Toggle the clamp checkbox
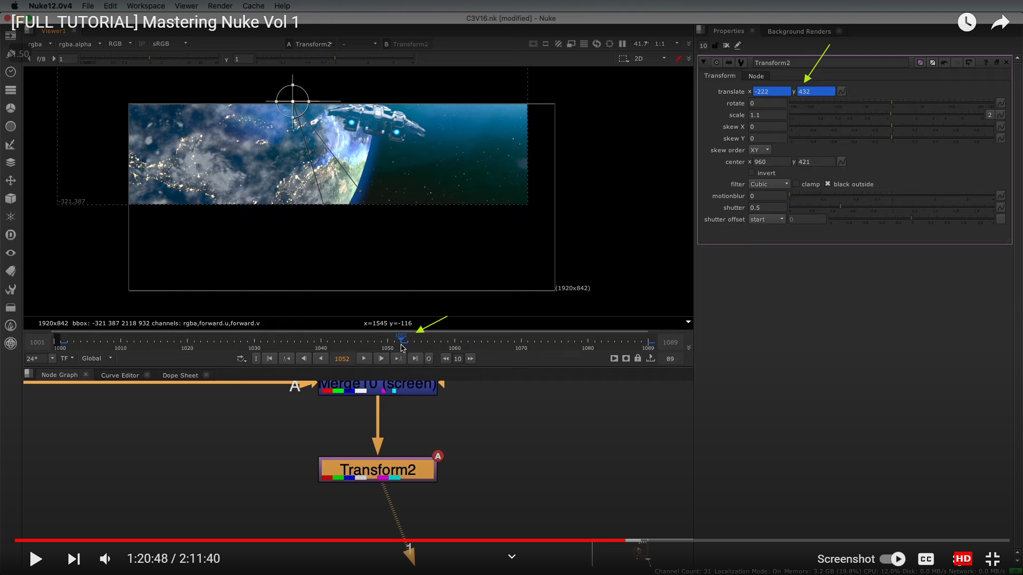The image size is (1023, 575). point(796,184)
